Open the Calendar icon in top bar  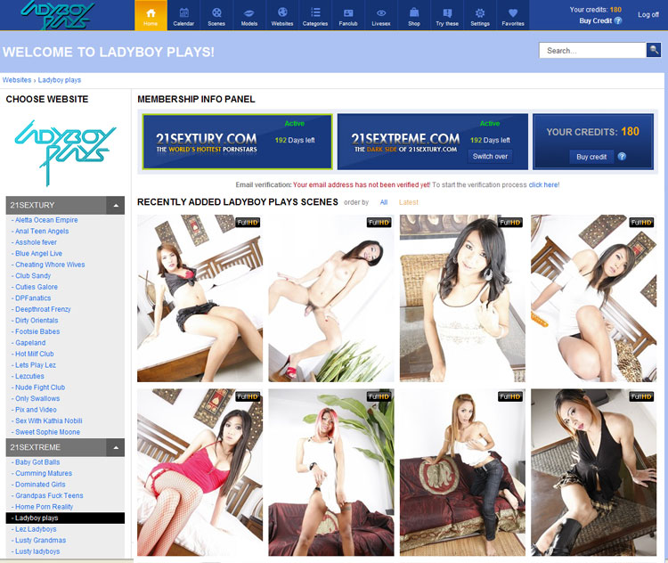[183, 12]
